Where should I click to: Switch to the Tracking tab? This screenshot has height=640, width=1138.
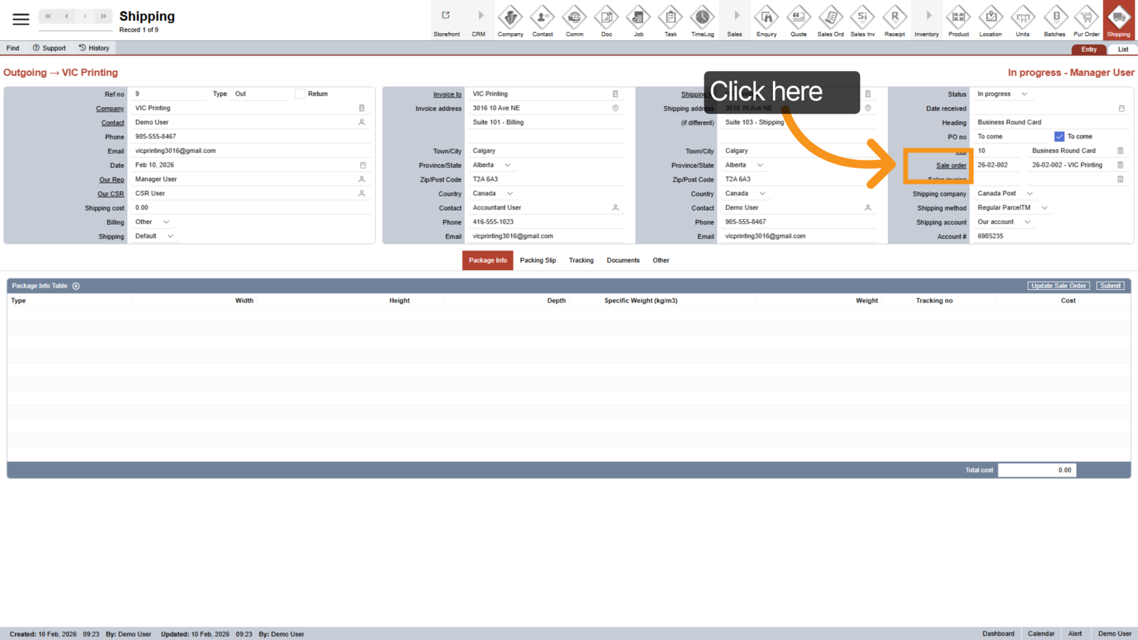click(x=581, y=260)
